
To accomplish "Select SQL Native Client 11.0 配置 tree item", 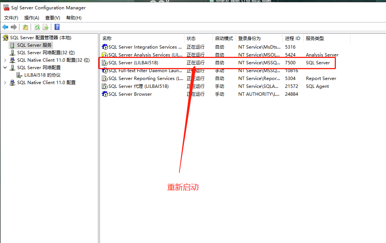I will coord(46,83).
